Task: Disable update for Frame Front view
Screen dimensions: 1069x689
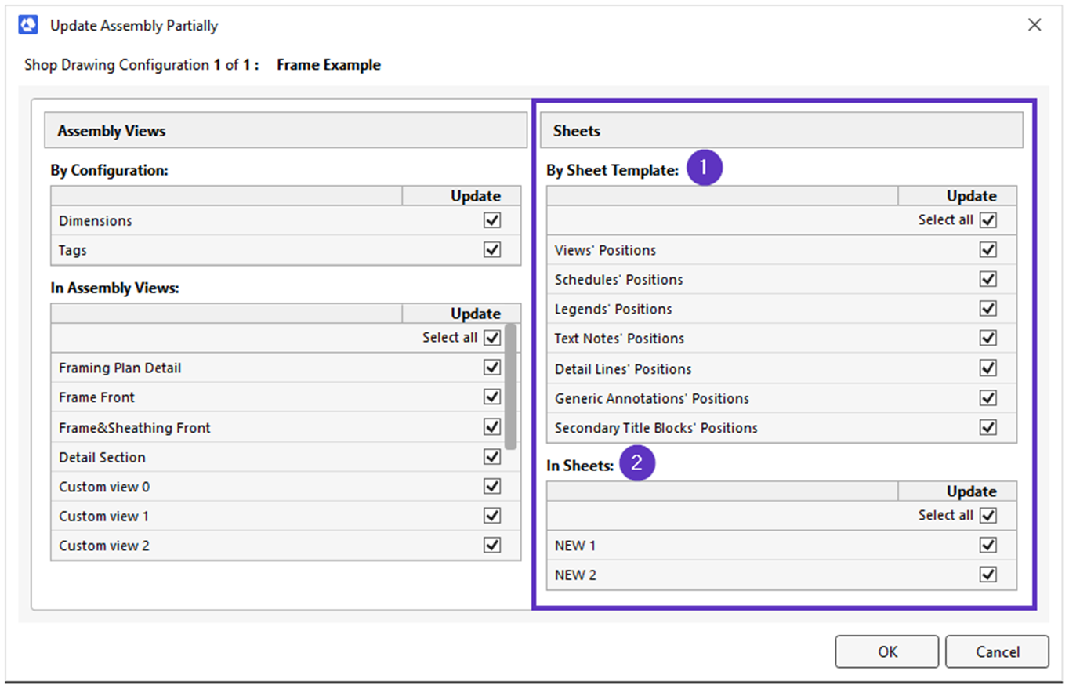Action: (492, 397)
